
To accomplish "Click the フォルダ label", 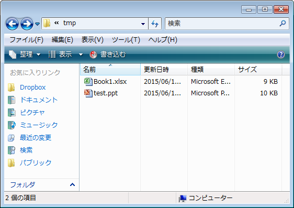I will click(x=22, y=185).
